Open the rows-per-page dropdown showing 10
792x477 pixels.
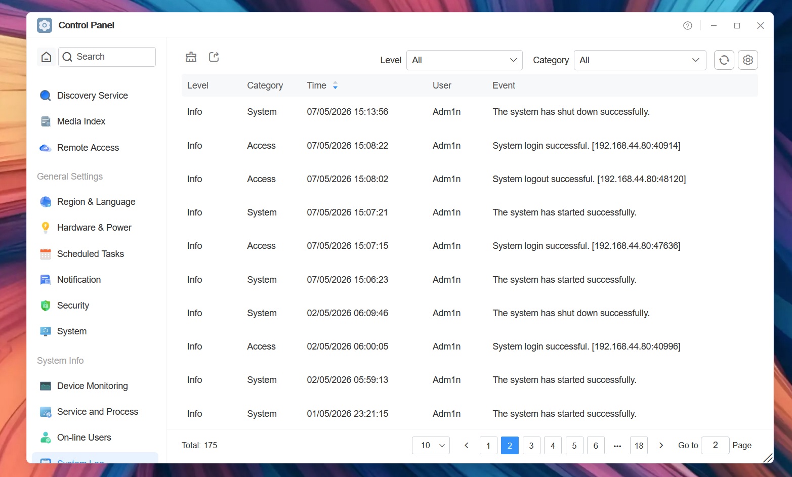coord(431,445)
